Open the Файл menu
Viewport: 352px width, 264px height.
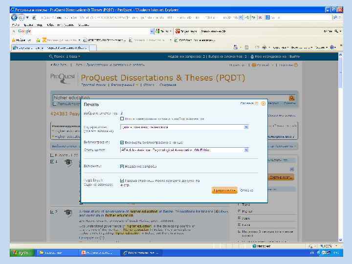pyautogui.click(x=15, y=25)
